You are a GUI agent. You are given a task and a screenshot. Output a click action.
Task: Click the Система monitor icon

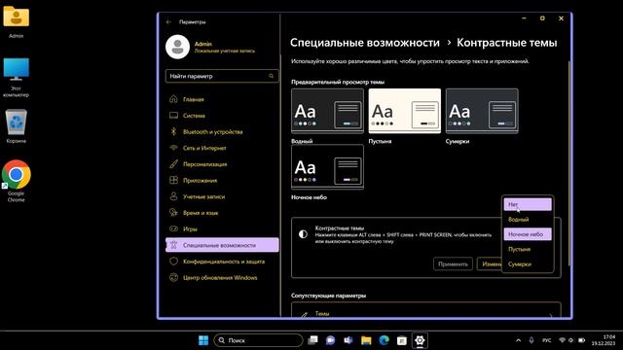[173, 116]
